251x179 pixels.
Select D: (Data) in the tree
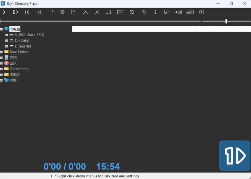click(22, 41)
